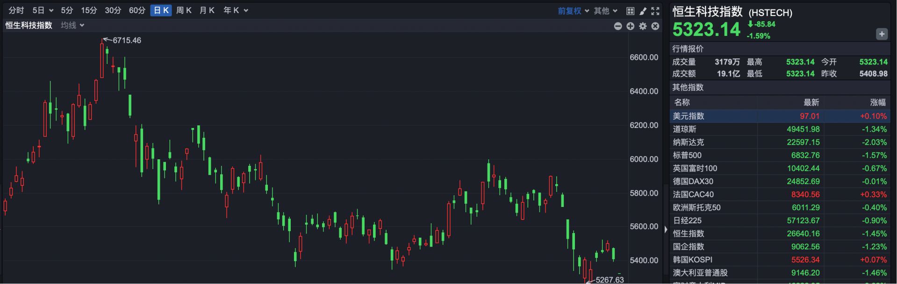Open the 年K period dropdown
Image resolution: width=897 pixels, height=284 pixels.
tap(236, 10)
